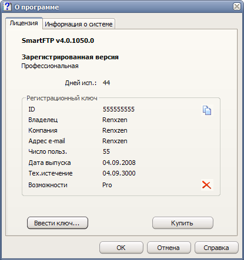This screenshot has width=244, height=260.
Task: Open help via the Справка button
Action: tap(216, 248)
